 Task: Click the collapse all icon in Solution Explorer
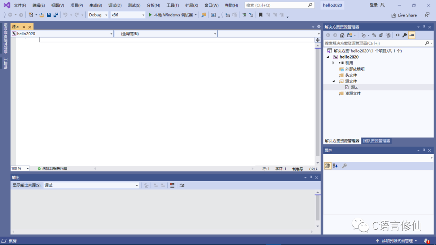381,35
